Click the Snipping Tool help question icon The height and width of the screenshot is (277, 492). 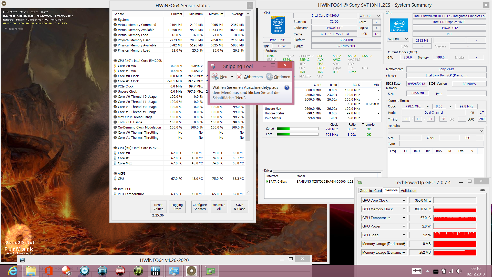pyautogui.click(x=287, y=88)
